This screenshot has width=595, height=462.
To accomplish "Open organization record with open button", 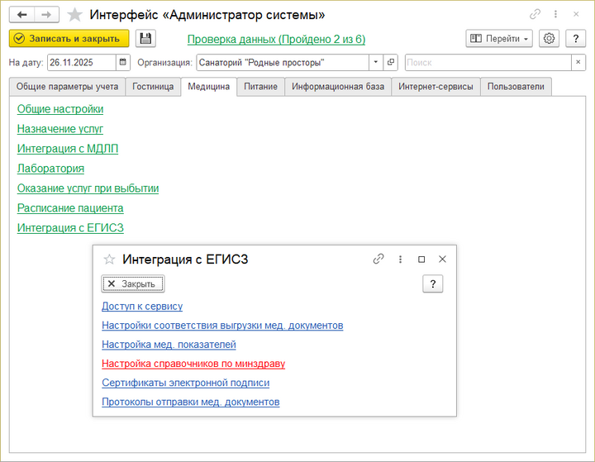I will pos(391,63).
